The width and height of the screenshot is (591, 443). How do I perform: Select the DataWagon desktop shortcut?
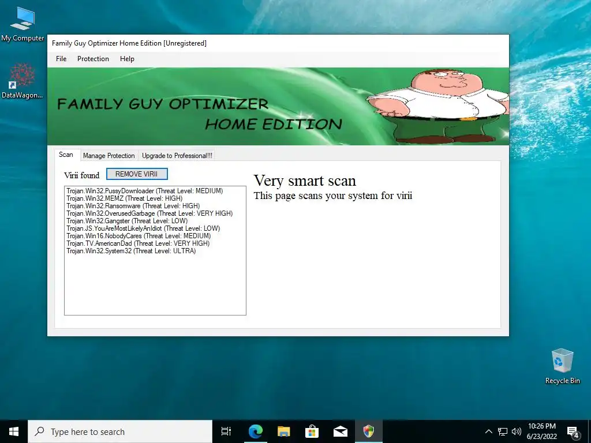click(x=23, y=81)
